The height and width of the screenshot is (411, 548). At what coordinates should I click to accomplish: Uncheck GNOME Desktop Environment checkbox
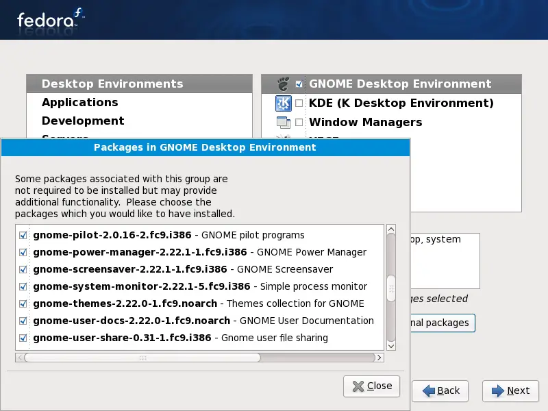point(299,84)
